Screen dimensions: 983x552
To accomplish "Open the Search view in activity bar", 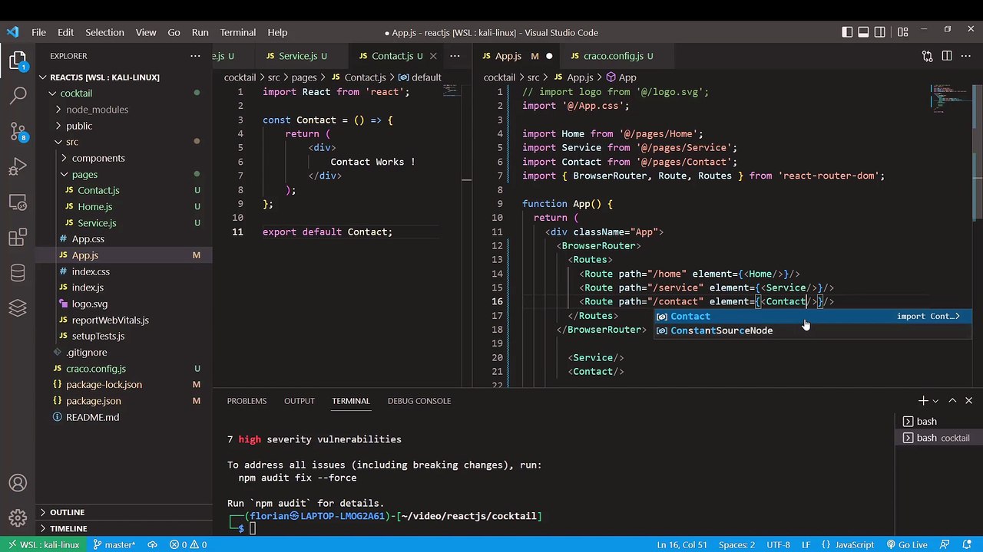I will (x=18, y=96).
